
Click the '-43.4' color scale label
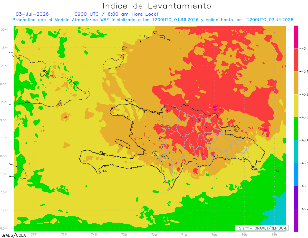point(304,140)
